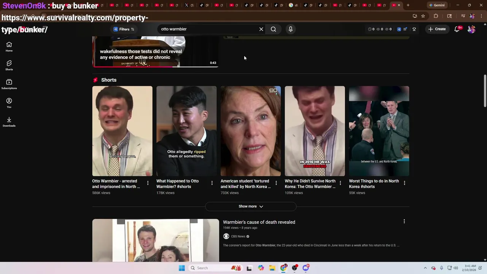Close the active YouTube browser tab
The image size is (487, 274).
point(399,5)
